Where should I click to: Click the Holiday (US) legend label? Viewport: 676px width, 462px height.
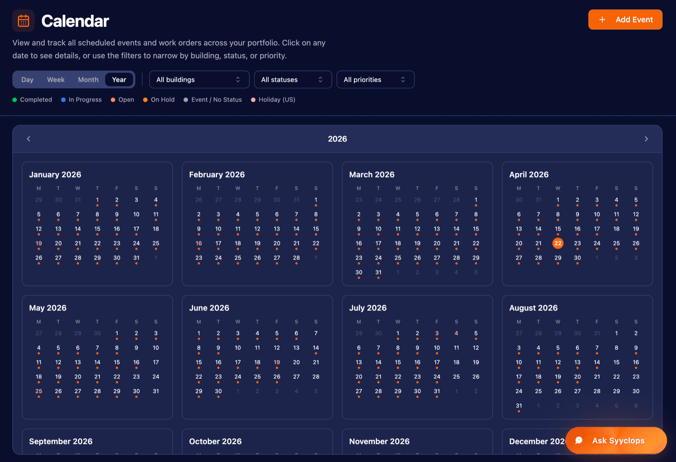click(x=277, y=100)
